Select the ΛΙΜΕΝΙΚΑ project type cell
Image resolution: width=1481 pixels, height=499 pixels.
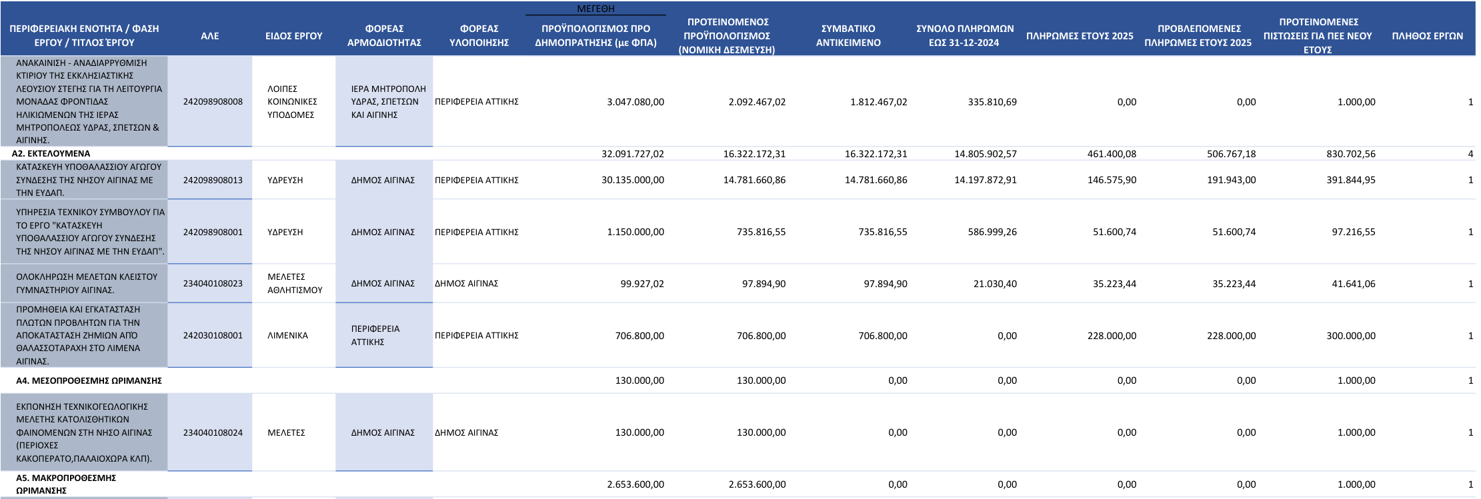pyautogui.click(x=287, y=335)
